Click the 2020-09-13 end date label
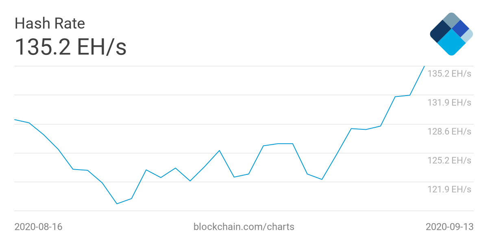 pos(449,227)
